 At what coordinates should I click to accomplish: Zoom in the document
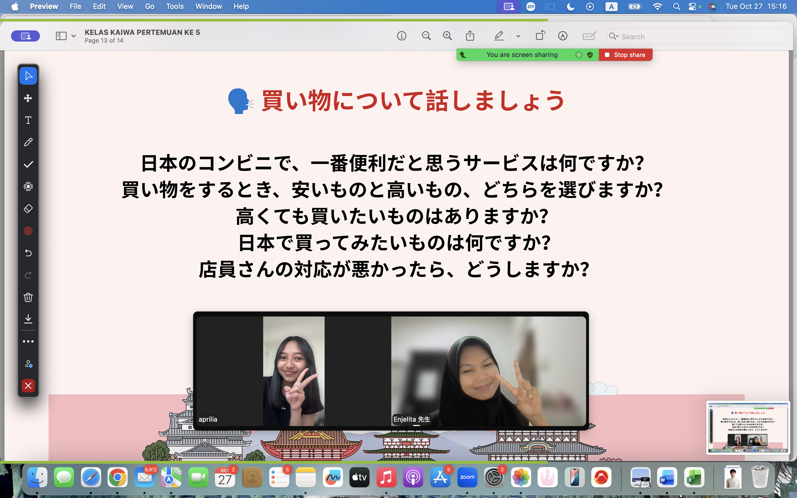click(447, 36)
